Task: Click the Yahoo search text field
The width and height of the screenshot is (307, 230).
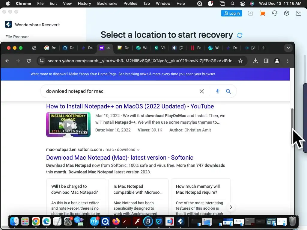Action: (x=121, y=91)
